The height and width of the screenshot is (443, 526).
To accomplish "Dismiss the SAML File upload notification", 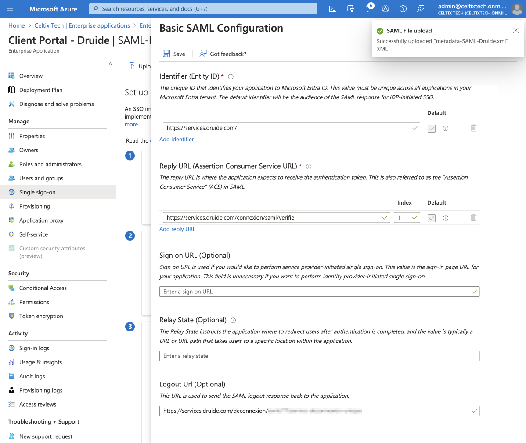I will pos(516,30).
